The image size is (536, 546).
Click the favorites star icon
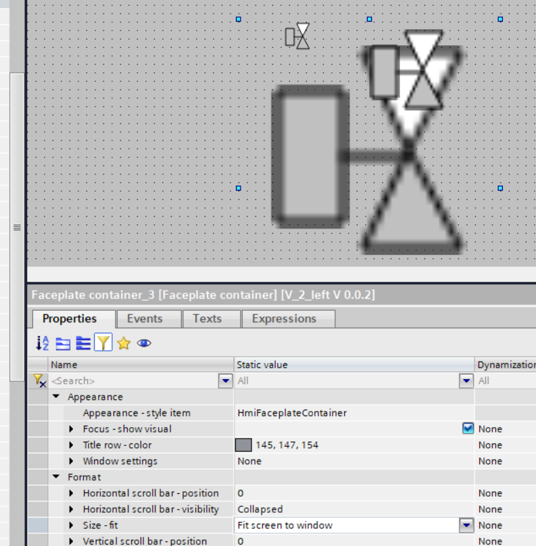pos(124,343)
